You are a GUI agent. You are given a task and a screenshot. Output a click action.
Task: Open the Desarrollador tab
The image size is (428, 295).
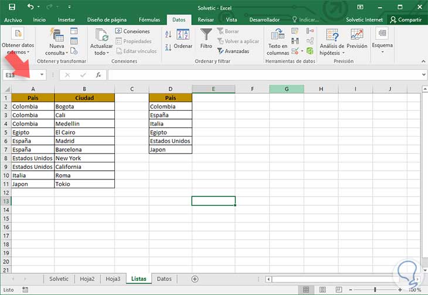point(264,20)
